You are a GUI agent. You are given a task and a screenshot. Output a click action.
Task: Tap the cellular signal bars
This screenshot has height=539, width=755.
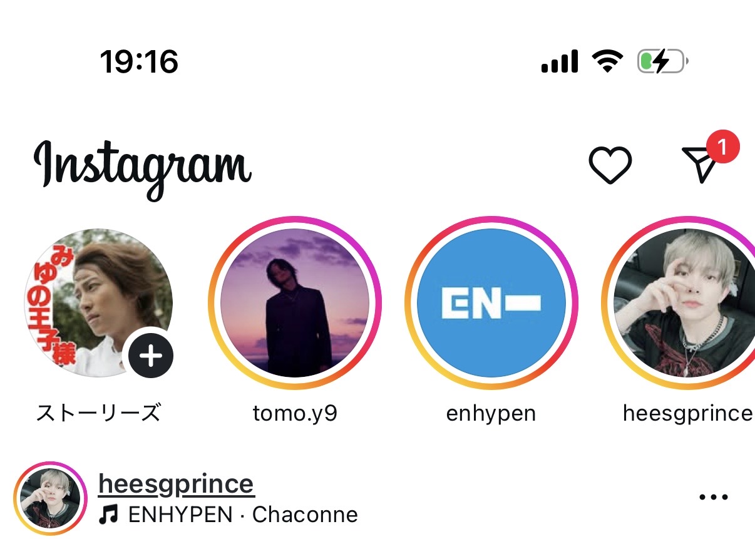pyautogui.click(x=559, y=63)
